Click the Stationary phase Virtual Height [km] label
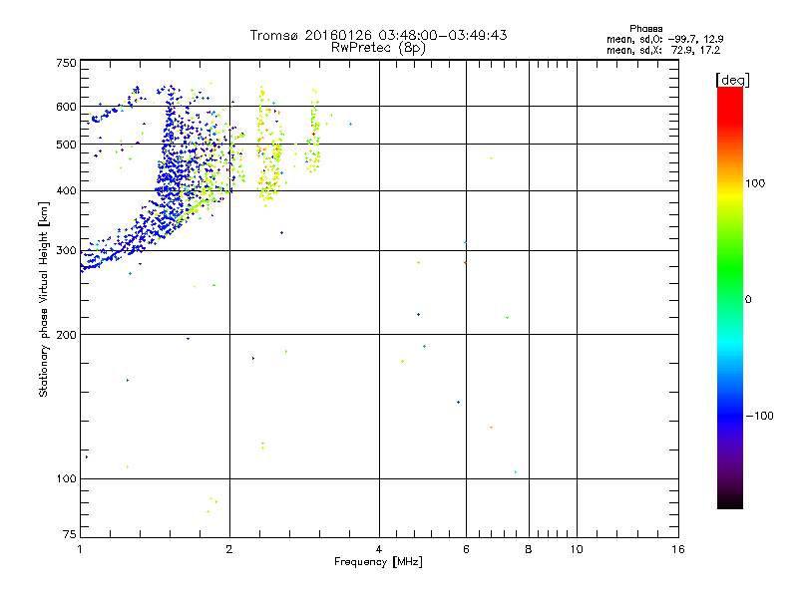The image size is (798, 598). coord(44,299)
